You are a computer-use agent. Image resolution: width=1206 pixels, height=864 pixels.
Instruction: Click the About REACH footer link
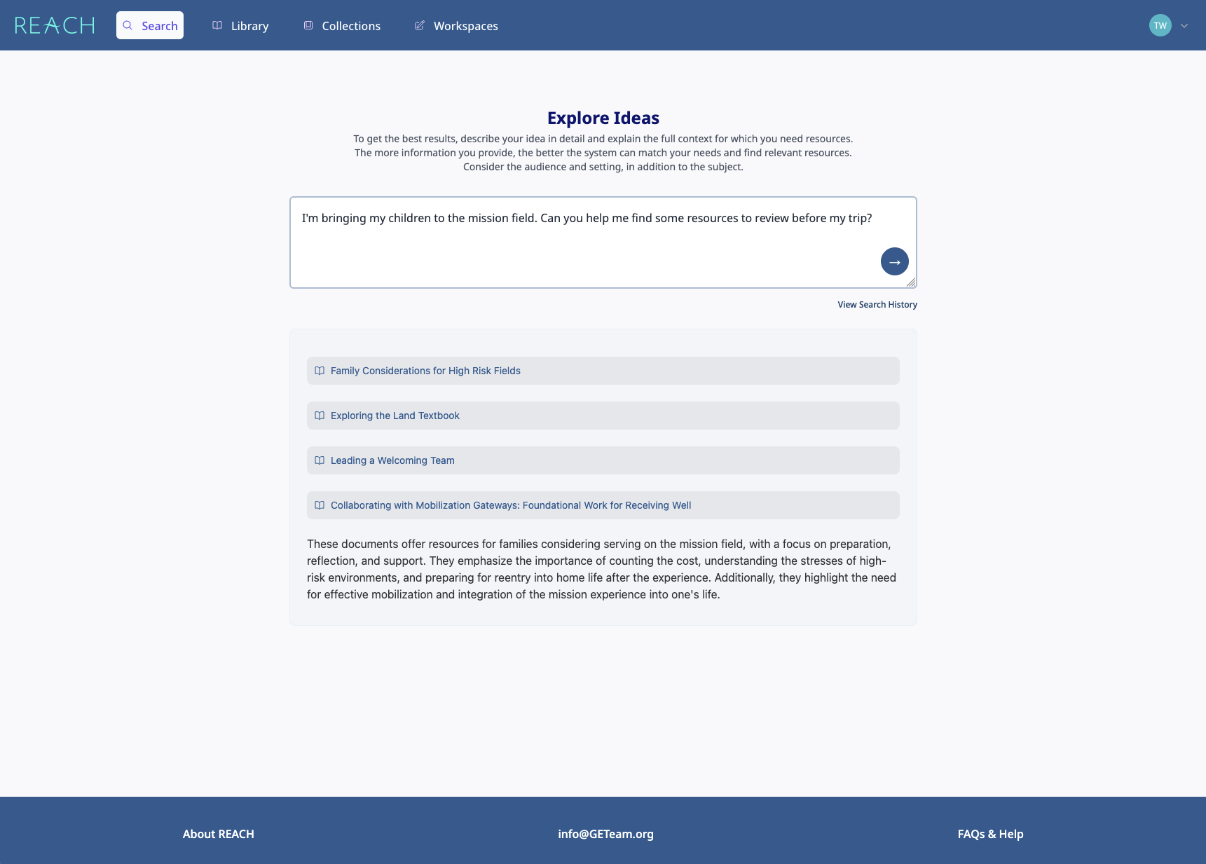(x=218, y=834)
